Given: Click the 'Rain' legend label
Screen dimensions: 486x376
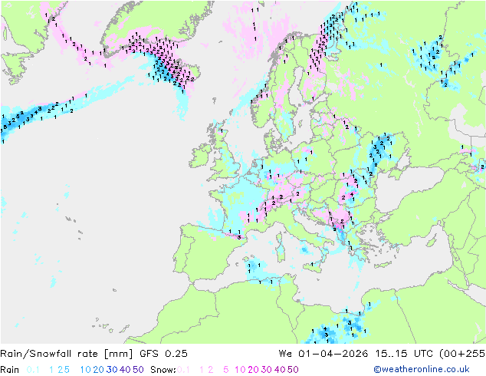Looking at the screenshot, I should [x=10, y=370].
